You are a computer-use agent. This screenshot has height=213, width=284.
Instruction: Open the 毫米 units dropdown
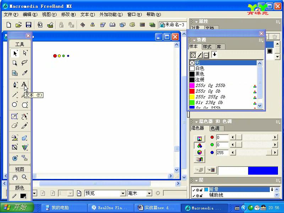point(149,193)
